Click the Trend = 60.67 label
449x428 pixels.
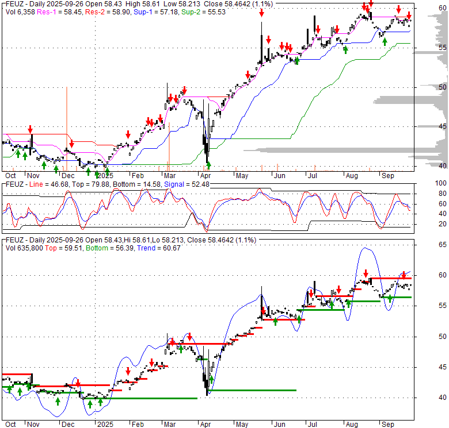(159, 248)
